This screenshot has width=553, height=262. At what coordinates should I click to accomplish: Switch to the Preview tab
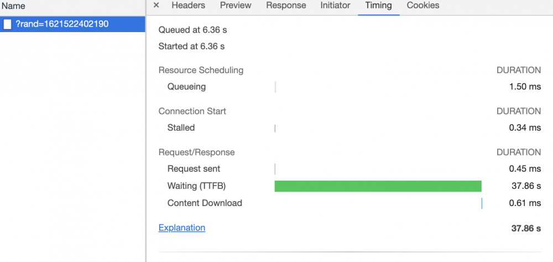point(236,6)
